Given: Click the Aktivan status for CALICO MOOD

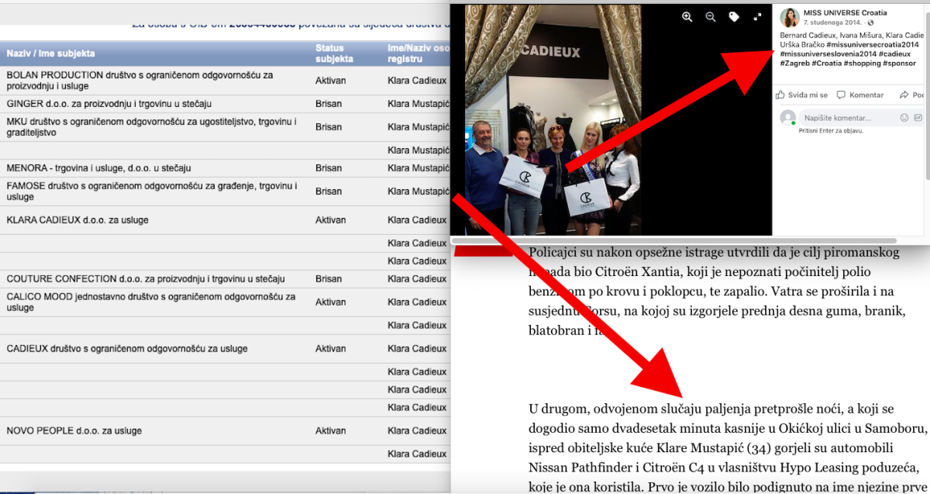Looking at the screenshot, I should (x=331, y=302).
